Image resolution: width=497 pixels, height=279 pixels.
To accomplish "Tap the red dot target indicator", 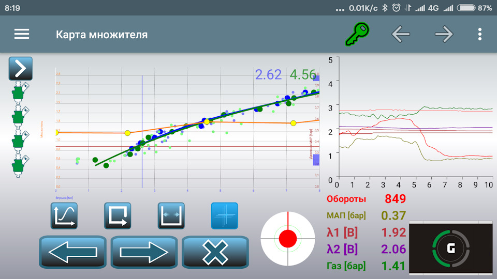I will click(x=288, y=239).
